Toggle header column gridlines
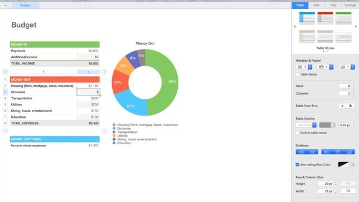The image size is (359, 202). pos(327,152)
